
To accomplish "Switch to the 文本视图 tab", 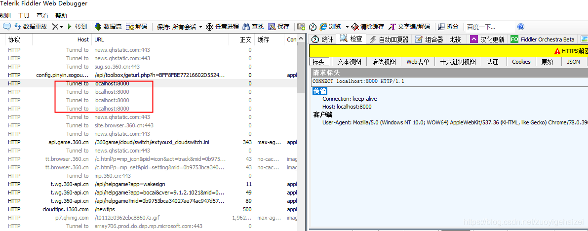I will (349, 62).
